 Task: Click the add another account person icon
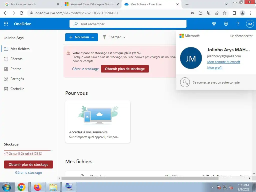point(185,82)
